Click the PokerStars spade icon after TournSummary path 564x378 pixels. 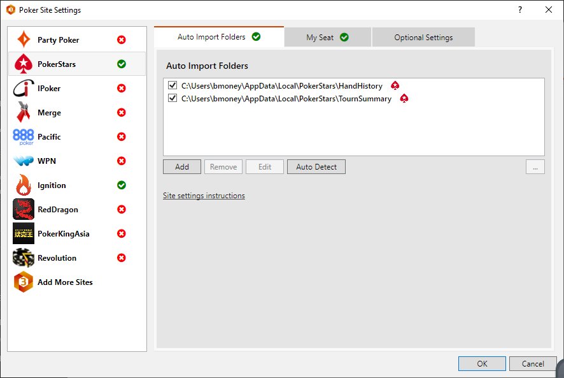click(x=404, y=98)
